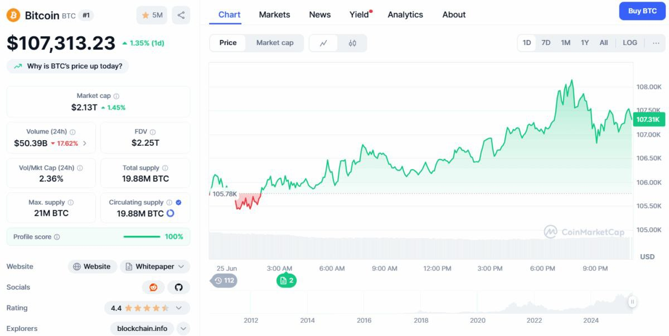Click the Market cap info icon
The width and height of the screenshot is (669, 336).
116,96
